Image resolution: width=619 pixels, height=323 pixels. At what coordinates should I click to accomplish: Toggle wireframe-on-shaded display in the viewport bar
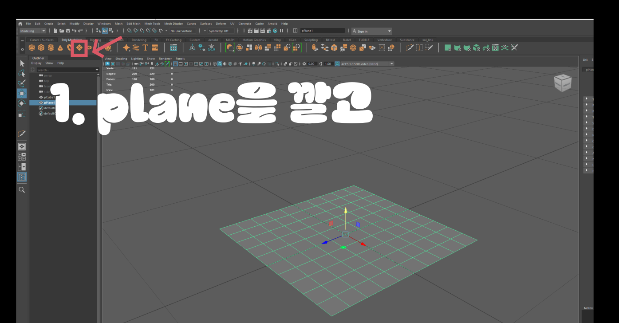coord(230,63)
